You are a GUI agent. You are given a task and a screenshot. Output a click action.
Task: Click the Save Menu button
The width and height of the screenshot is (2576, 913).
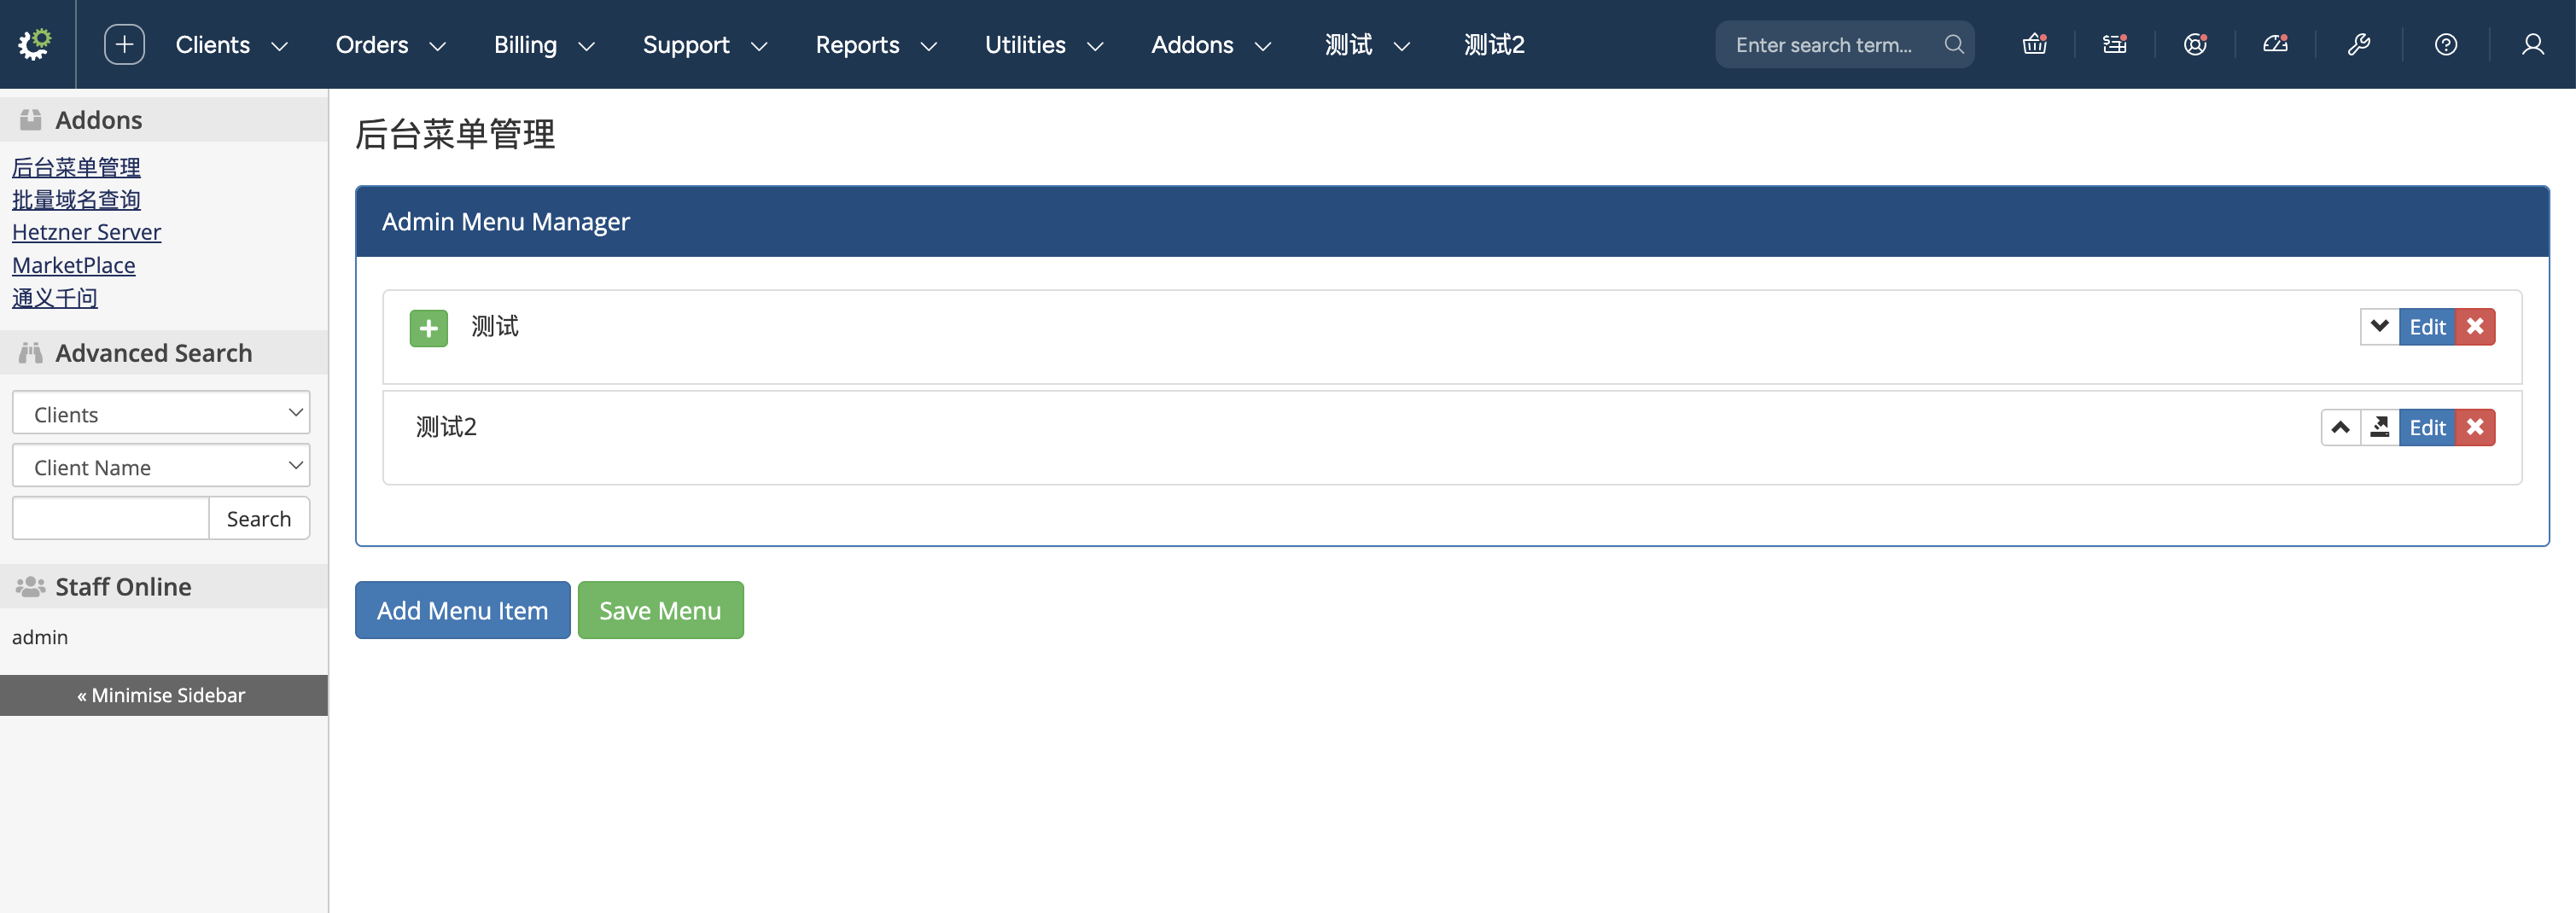click(660, 610)
